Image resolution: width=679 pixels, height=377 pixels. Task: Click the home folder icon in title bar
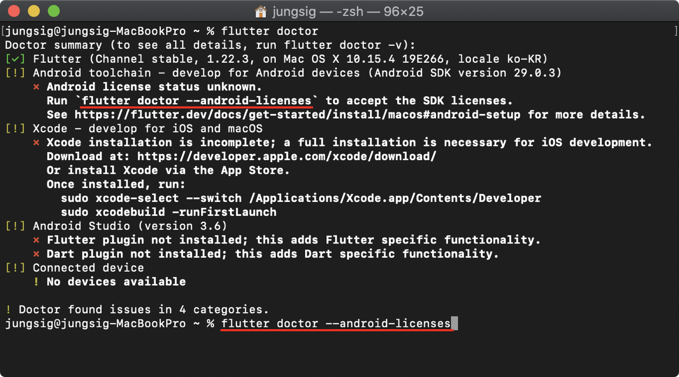point(261,11)
